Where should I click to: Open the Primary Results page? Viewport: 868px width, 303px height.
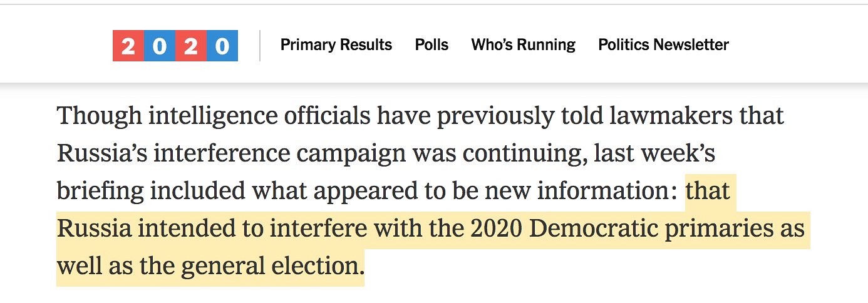(x=336, y=45)
